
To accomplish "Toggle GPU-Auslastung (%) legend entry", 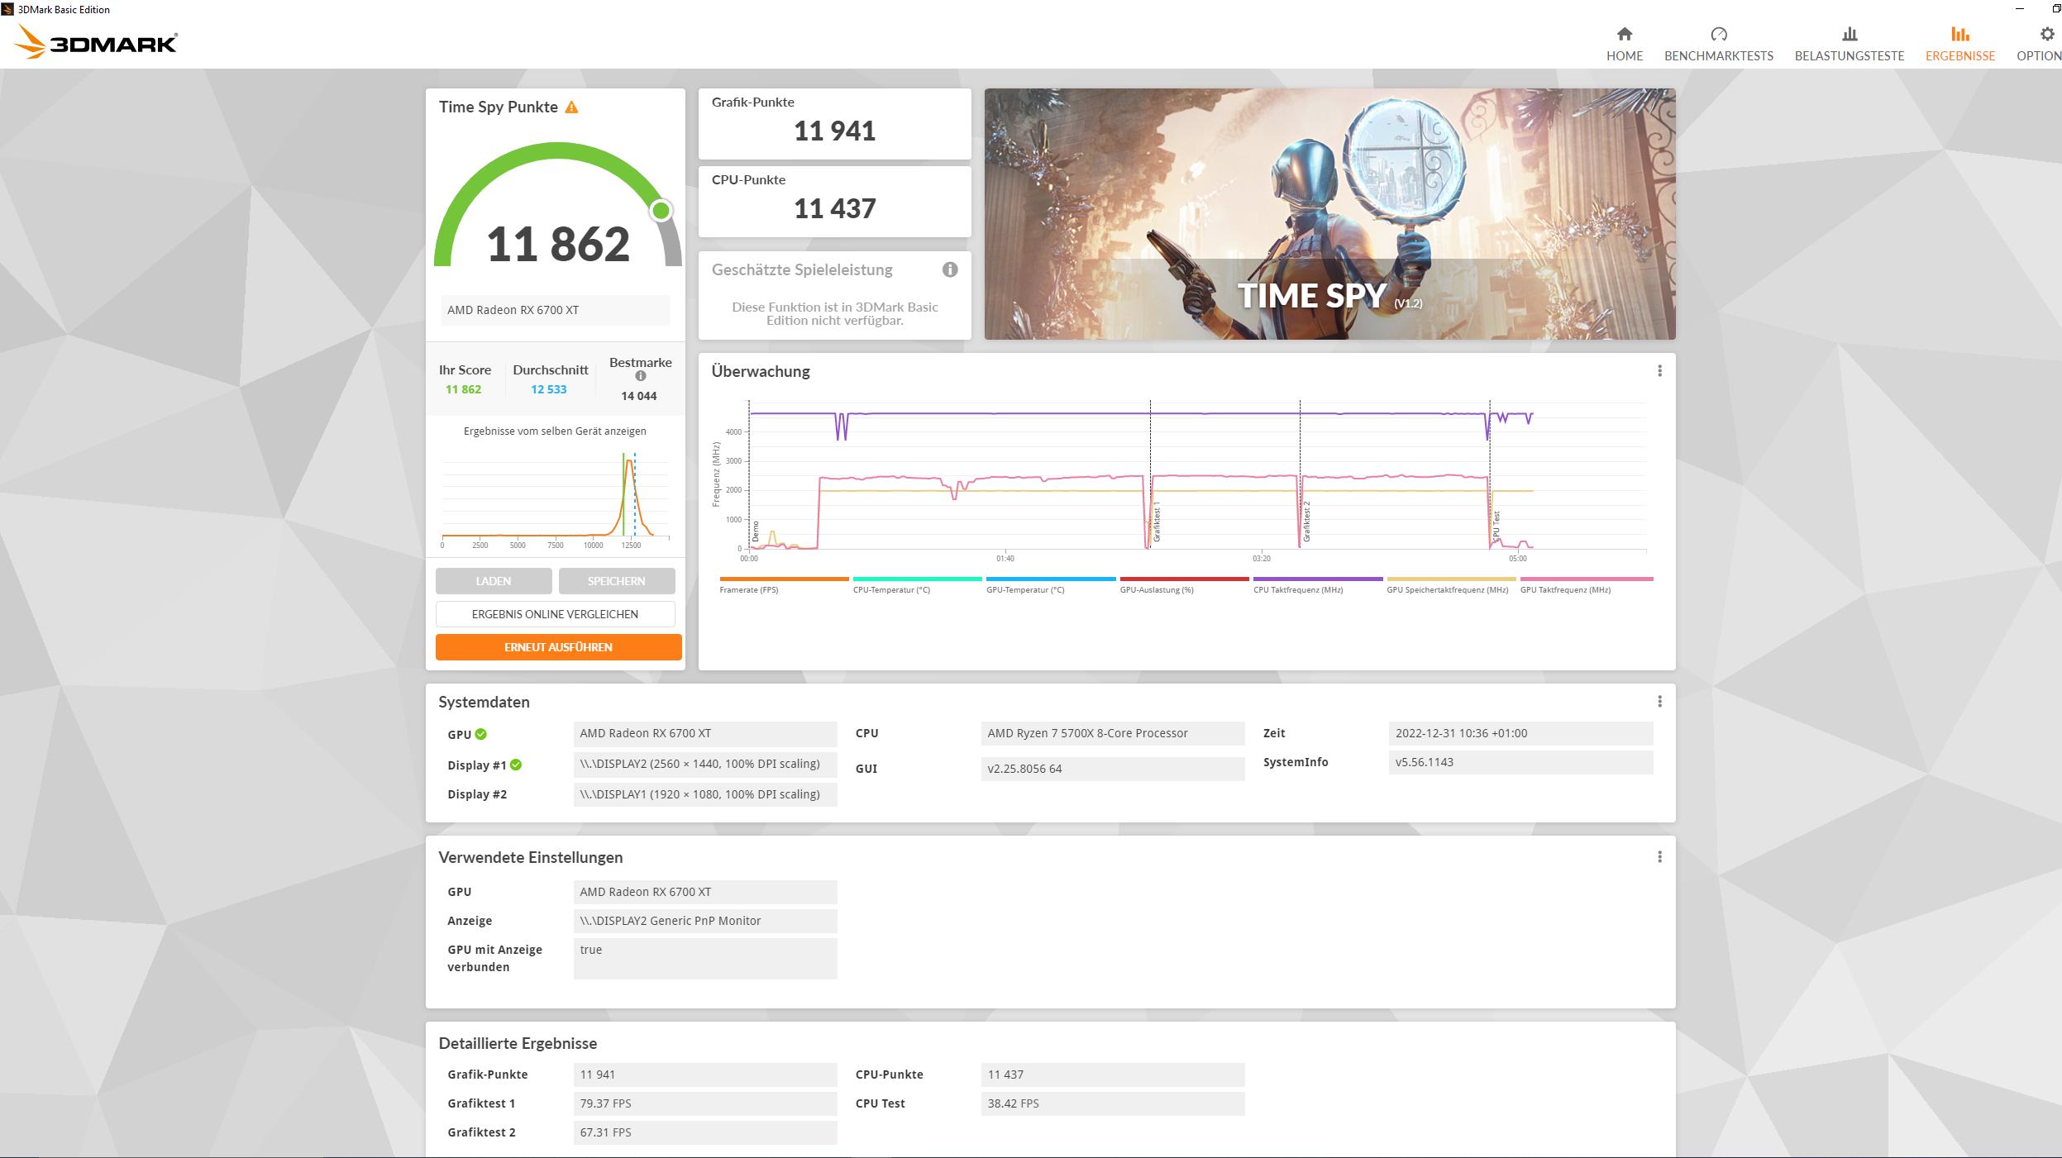I will (x=1156, y=589).
